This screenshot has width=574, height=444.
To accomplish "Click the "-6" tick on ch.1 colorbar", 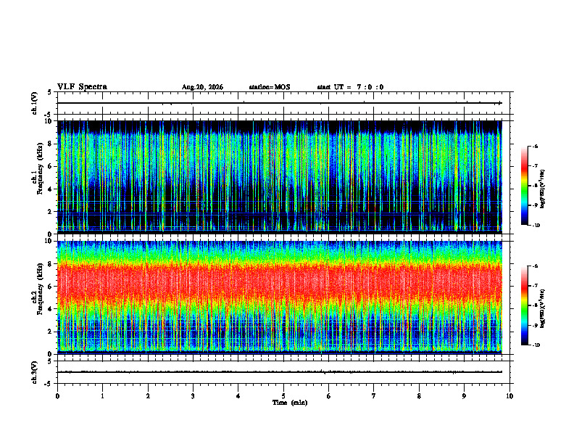I will click(x=535, y=146).
